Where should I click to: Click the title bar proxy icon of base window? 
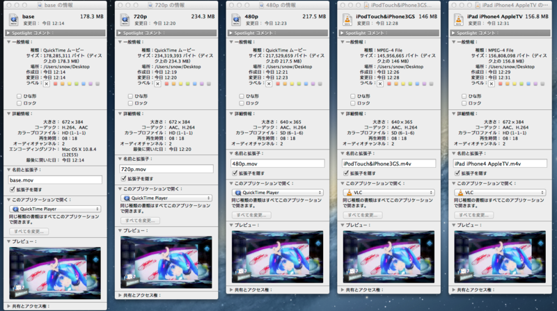(x=40, y=5)
